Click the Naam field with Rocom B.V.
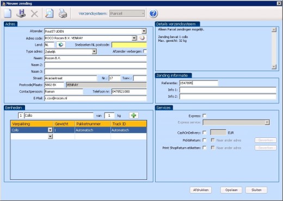 [95, 58]
